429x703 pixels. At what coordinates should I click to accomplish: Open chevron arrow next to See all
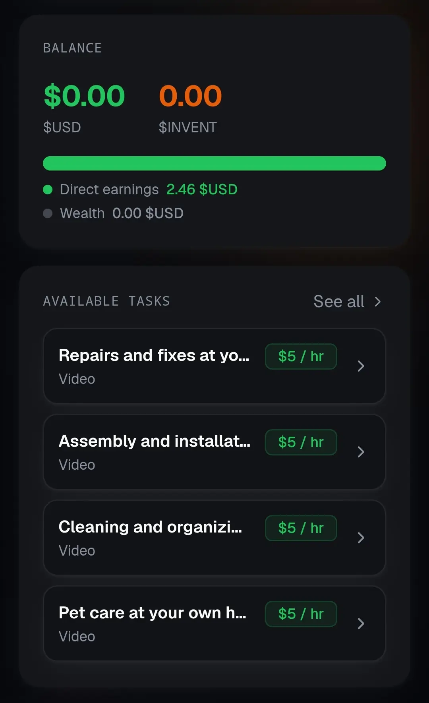(x=378, y=302)
